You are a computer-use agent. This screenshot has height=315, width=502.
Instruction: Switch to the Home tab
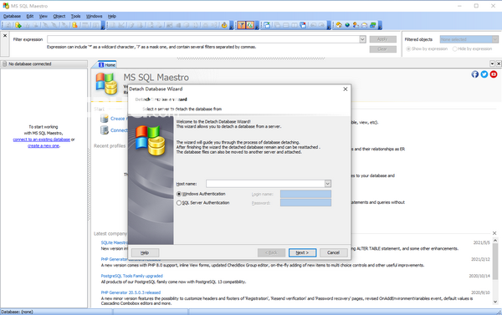(x=107, y=64)
